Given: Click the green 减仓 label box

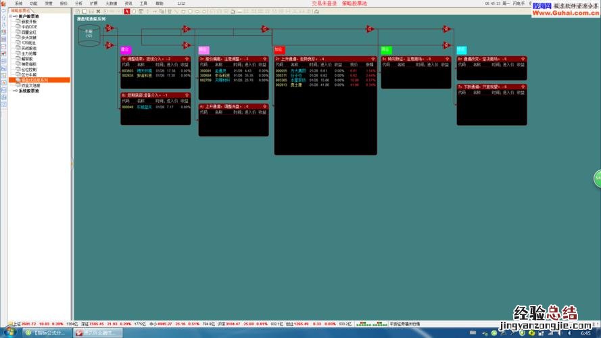Looking at the screenshot, I should click(386, 49).
